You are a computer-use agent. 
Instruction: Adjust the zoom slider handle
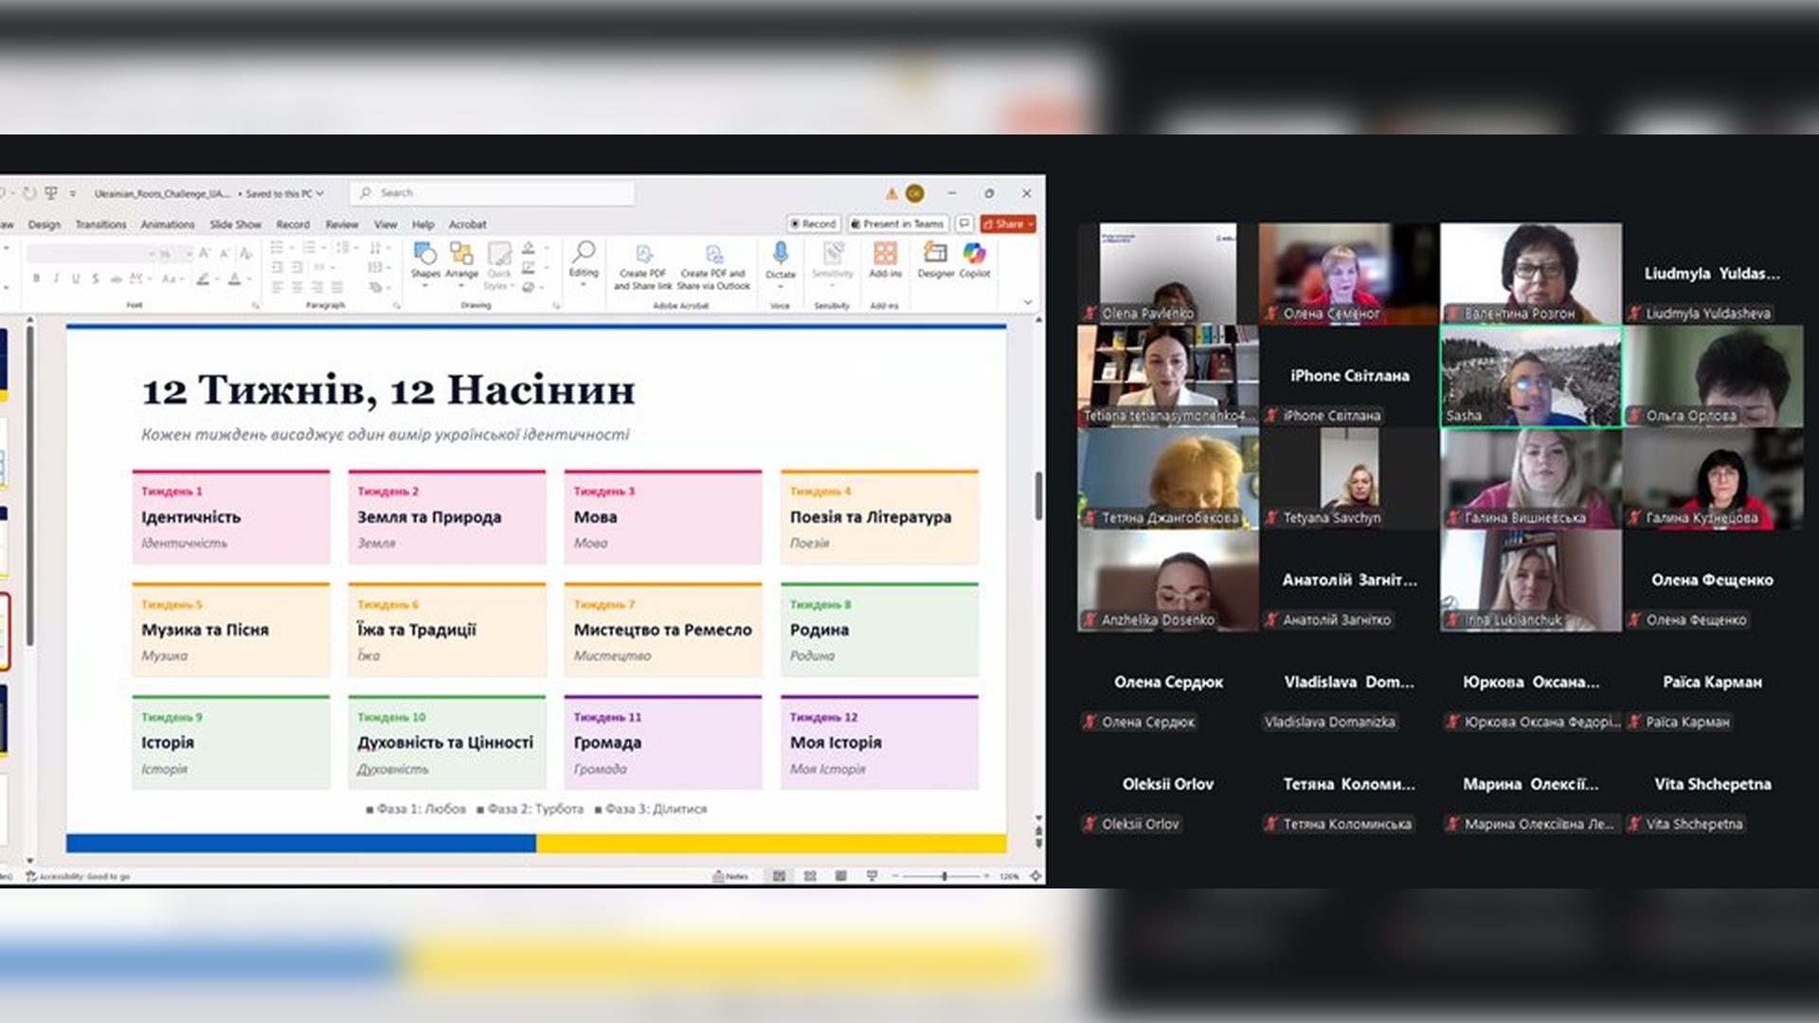click(x=945, y=876)
